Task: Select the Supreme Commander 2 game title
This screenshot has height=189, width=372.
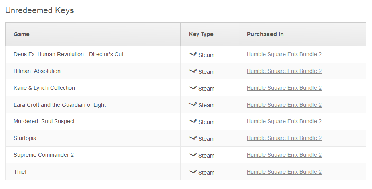Action: tap(44, 155)
